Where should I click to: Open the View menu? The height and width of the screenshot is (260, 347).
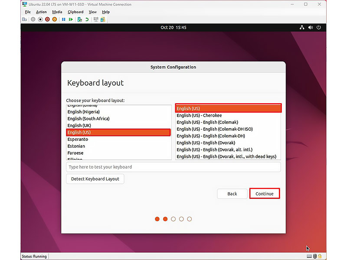coord(93,12)
